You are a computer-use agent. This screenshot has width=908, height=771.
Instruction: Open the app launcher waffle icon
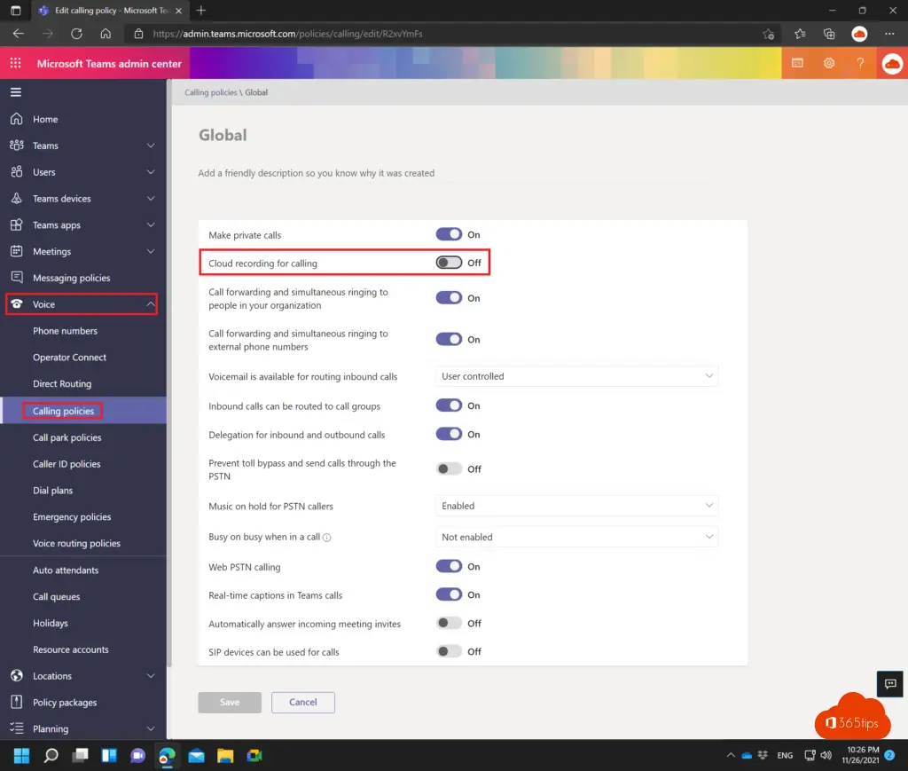[x=16, y=63]
